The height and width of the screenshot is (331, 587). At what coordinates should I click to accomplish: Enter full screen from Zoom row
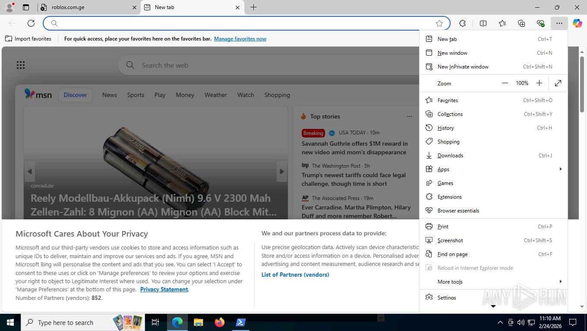pyautogui.click(x=558, y=83)
